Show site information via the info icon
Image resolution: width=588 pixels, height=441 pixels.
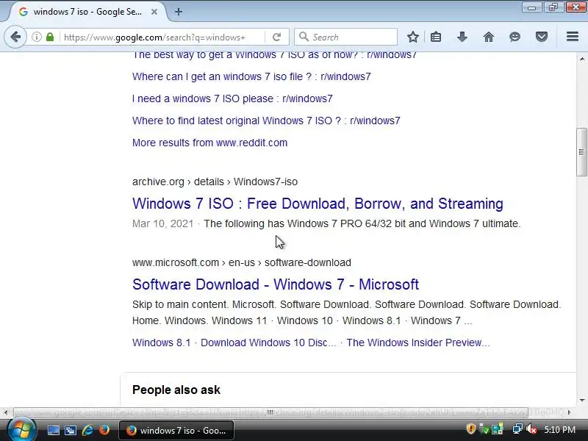36,37
